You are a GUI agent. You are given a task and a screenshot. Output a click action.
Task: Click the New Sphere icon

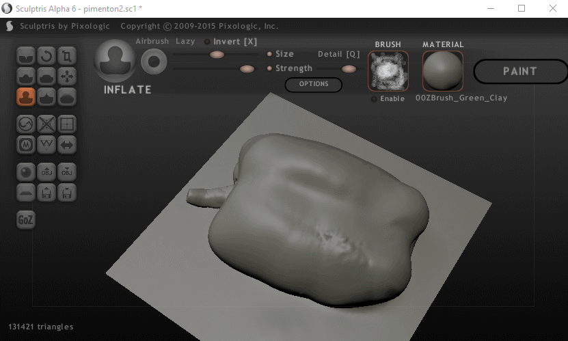pos(26,172)
